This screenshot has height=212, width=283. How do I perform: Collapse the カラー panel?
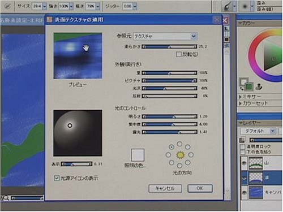click(x=240, y=23)
